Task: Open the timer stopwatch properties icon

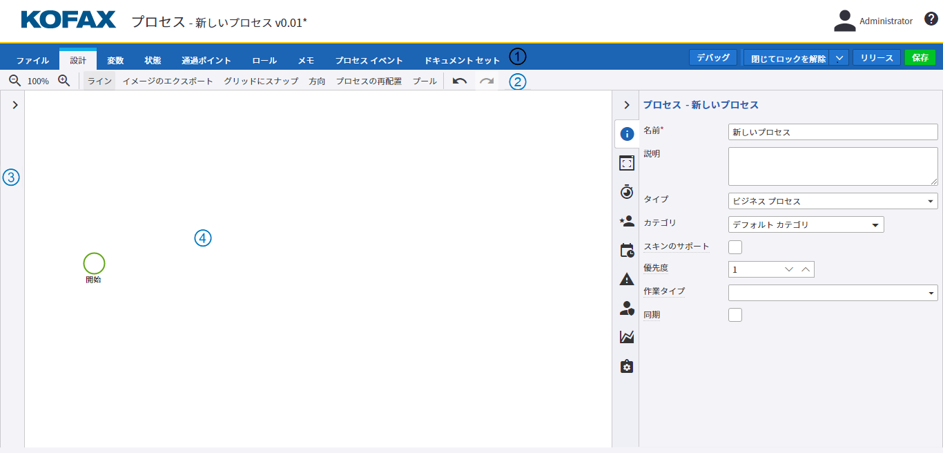Action: [x=627, y=192]
